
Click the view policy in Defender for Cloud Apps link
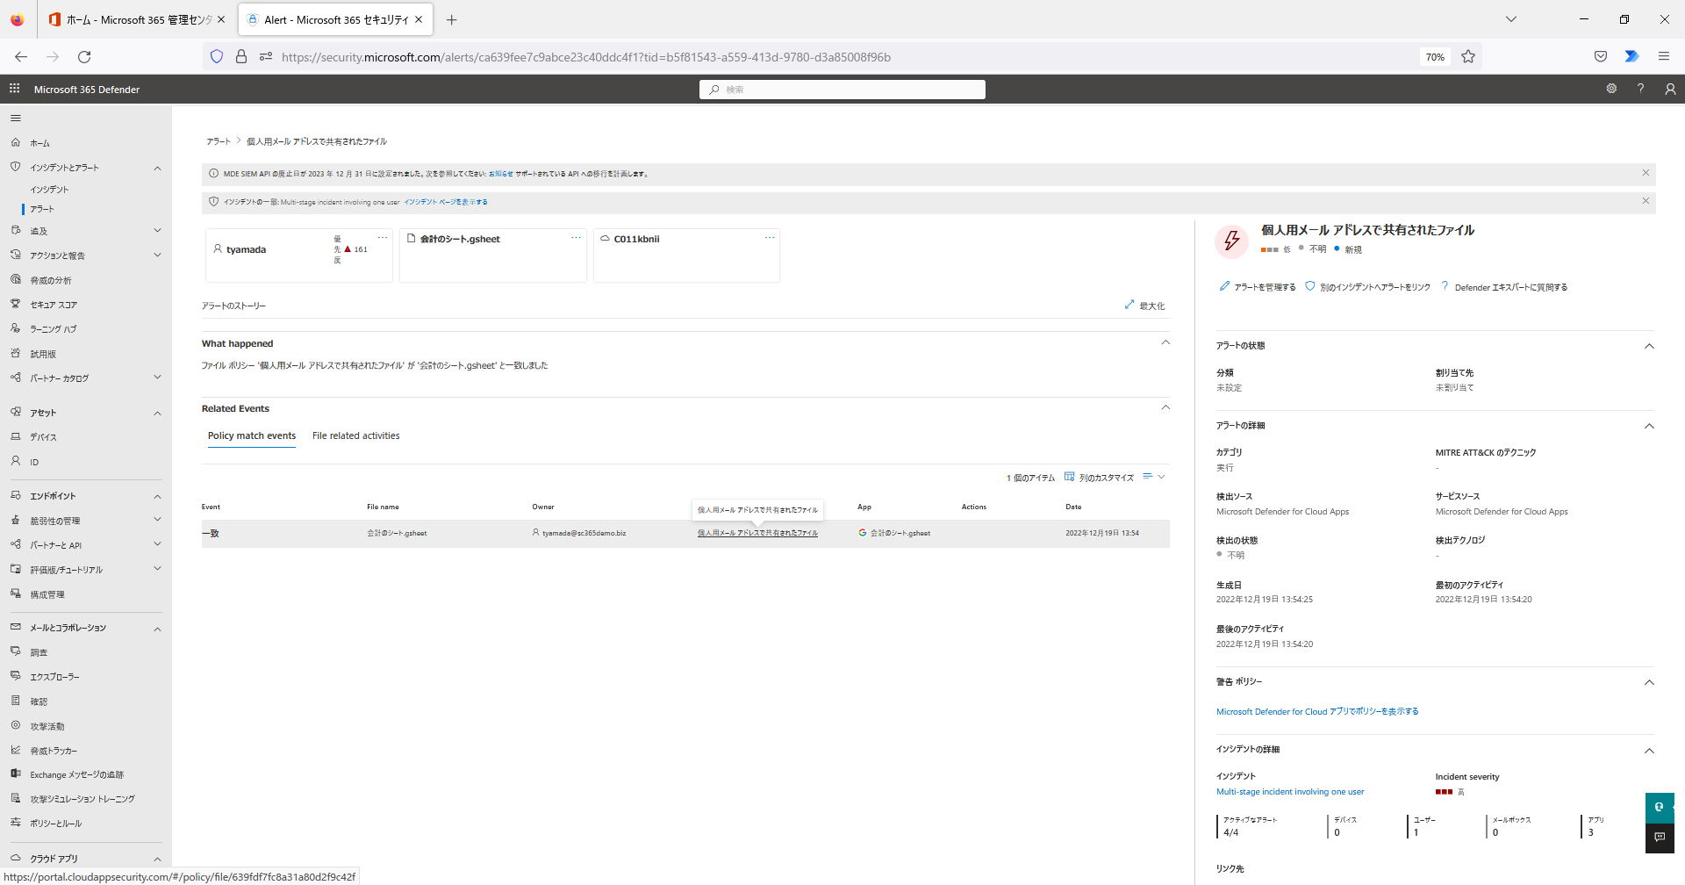(1316, 712)
